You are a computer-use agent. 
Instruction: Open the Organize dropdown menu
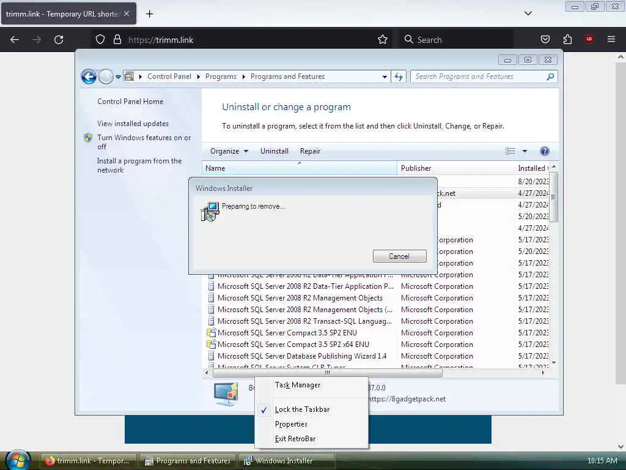click(229, 151)
